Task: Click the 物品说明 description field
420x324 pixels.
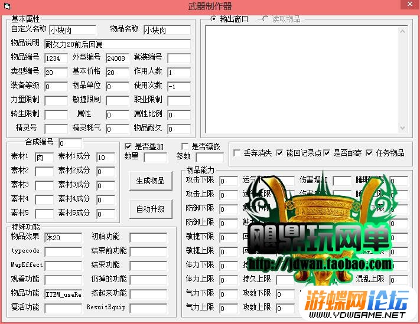Action: (118, 44)
